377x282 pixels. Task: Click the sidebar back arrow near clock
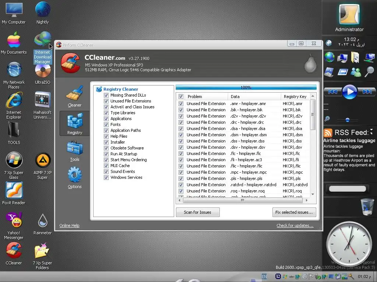pyautogui.click(x=329, y=43)
